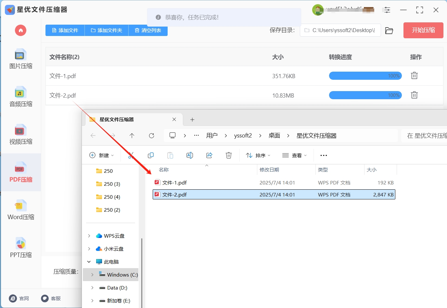Open the 排序 sort dropdown
447x308 pixels.
pos(258,155)
